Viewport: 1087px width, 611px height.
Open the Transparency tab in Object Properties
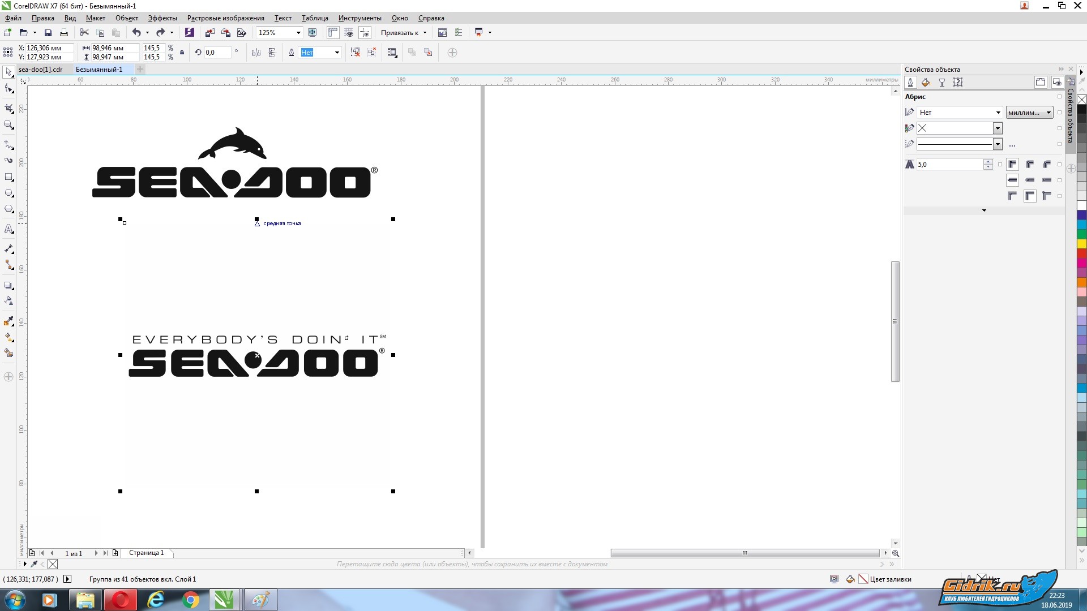click(x=942, y=83)
